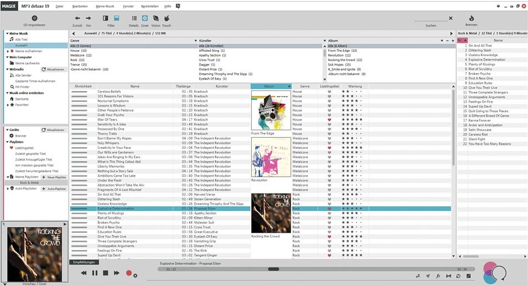Toggle favorite heart for Suped Up Devil
This screenshot has width=528, height=286.
pos(330,255)
